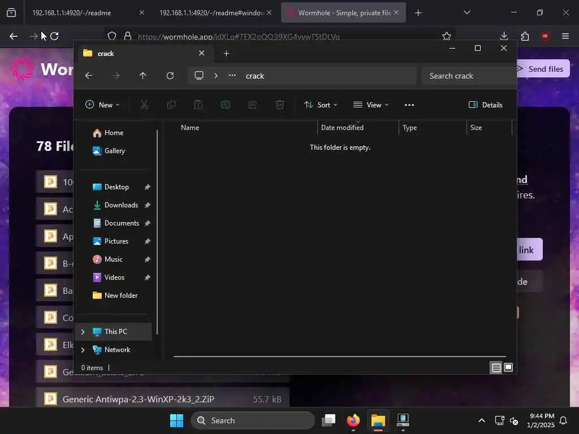Open Firefox hamburger application menu

tap(565, 36)
